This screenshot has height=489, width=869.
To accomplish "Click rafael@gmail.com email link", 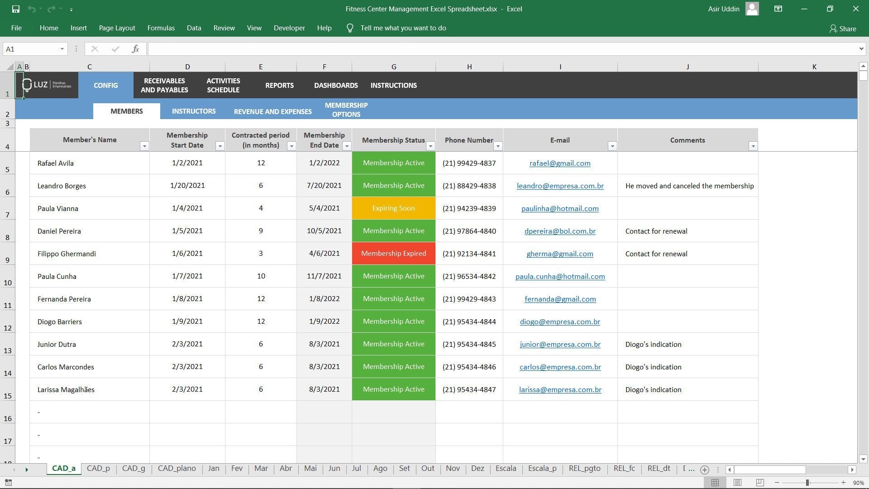I will click(559, 163).
